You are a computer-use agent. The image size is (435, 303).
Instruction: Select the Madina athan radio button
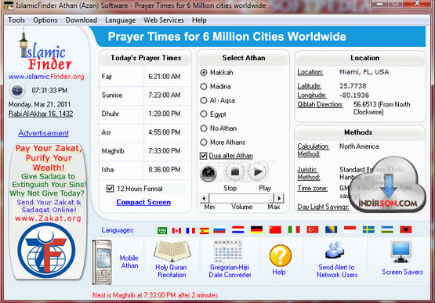point(204,86)
